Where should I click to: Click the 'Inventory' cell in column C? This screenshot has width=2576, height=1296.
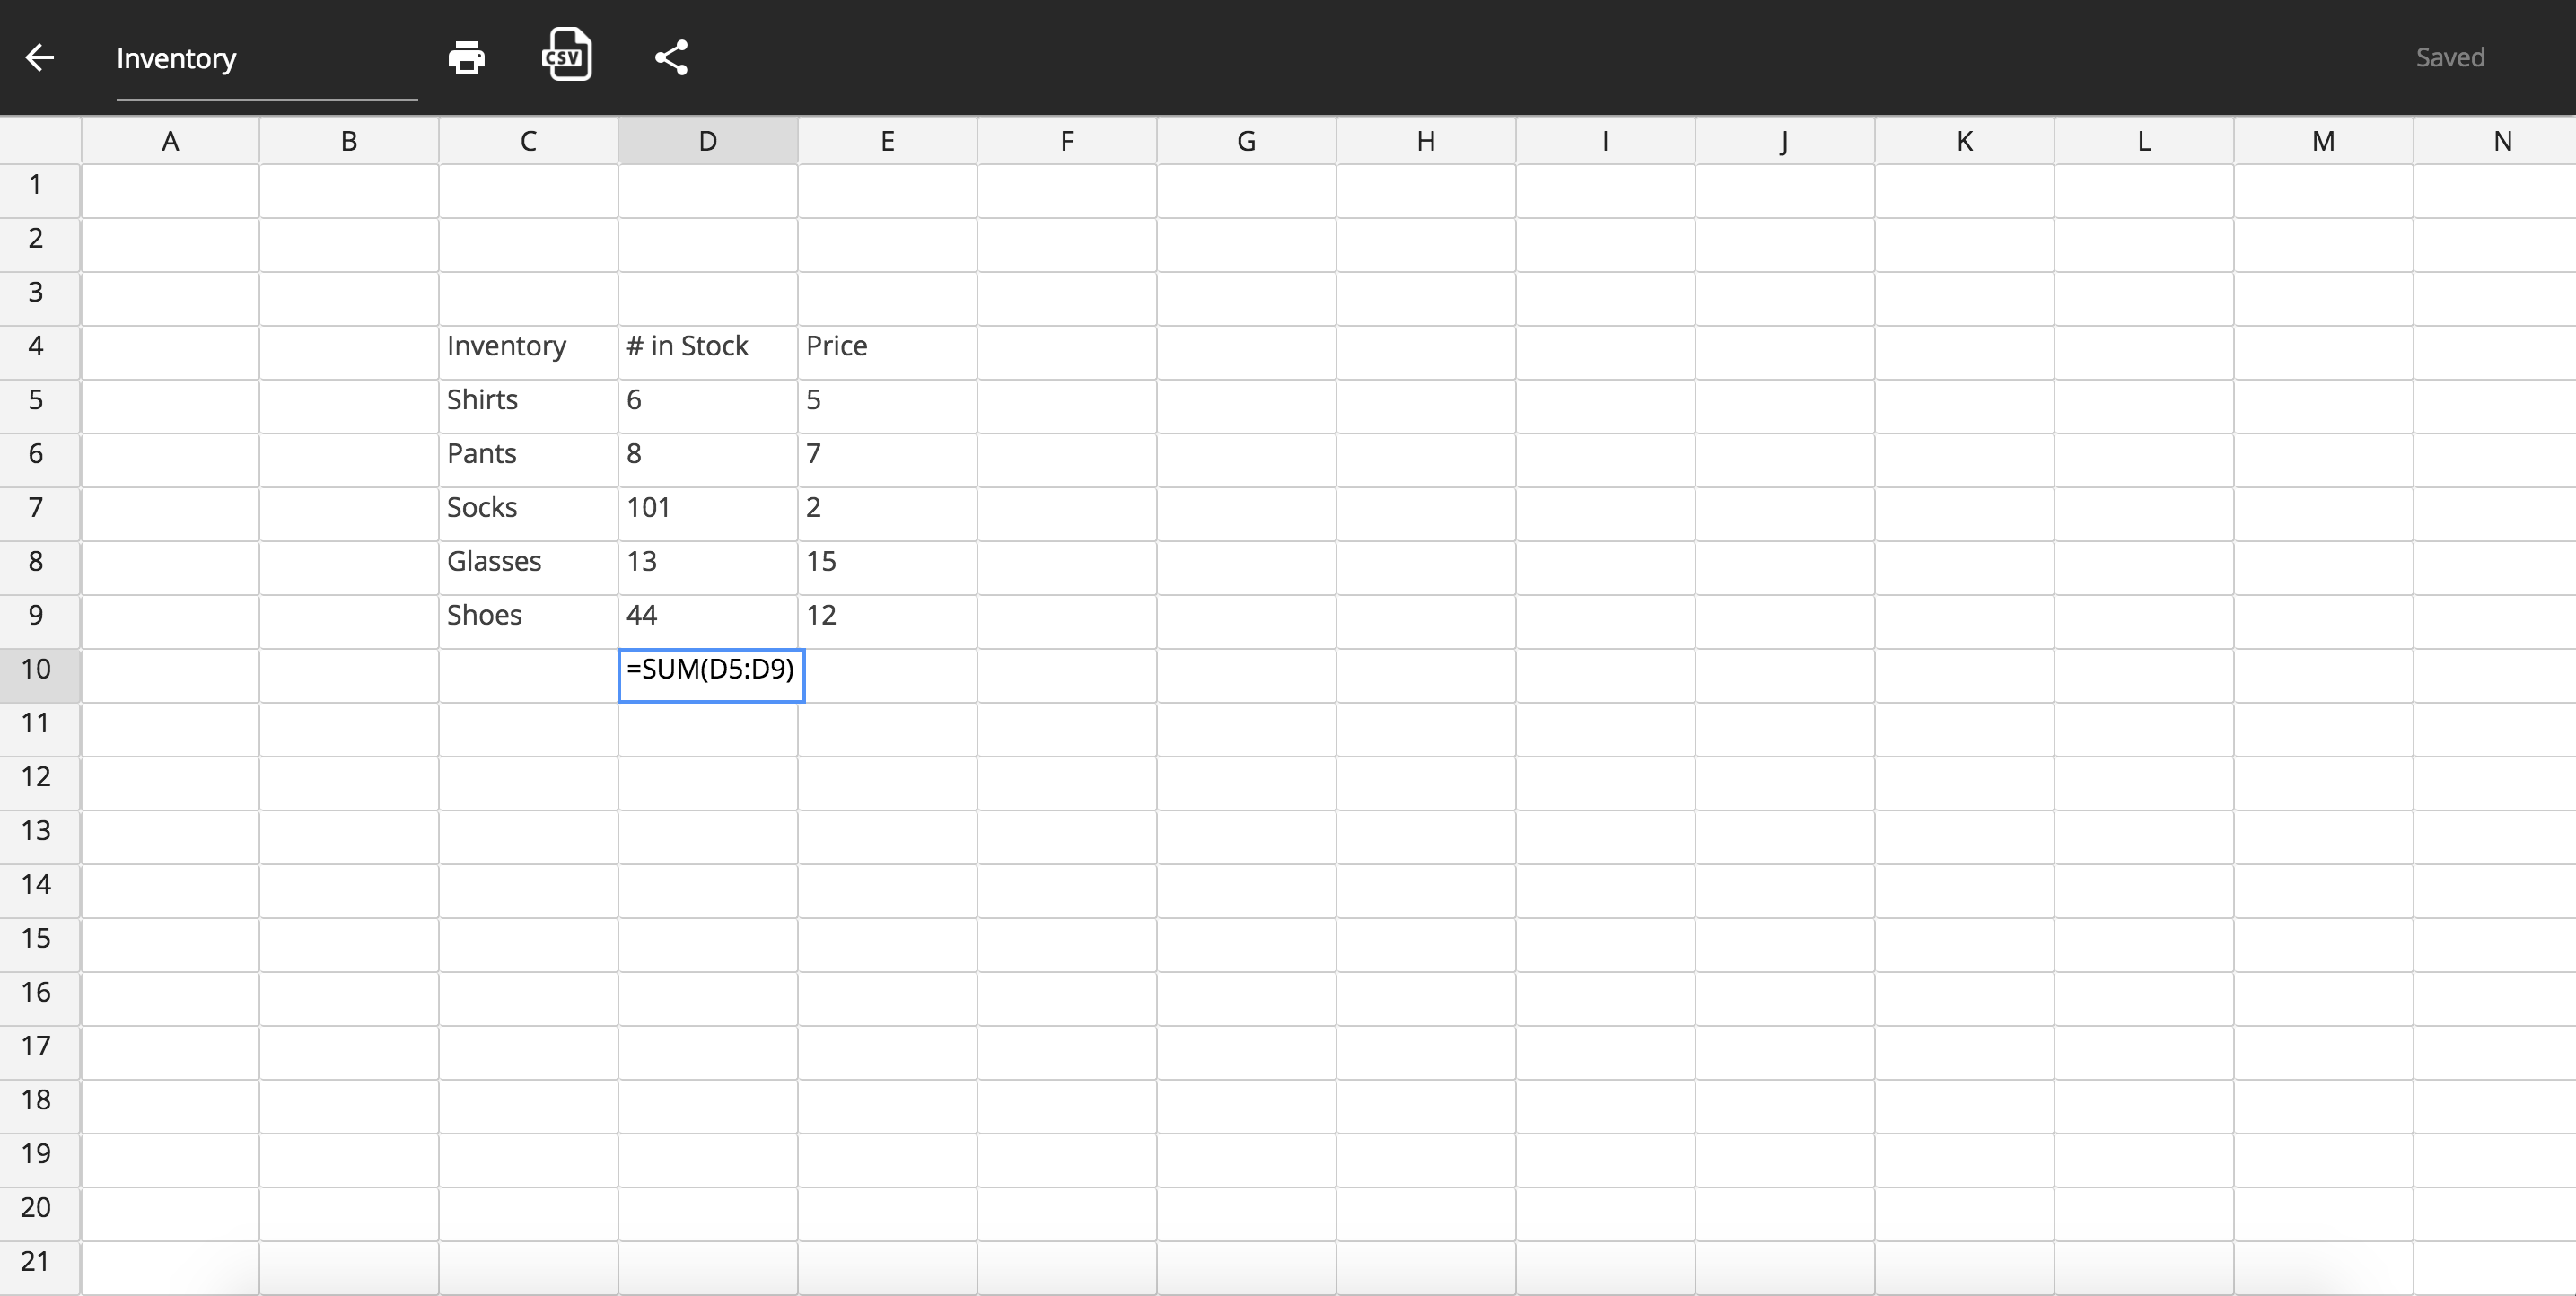click(x=528, y=352)
